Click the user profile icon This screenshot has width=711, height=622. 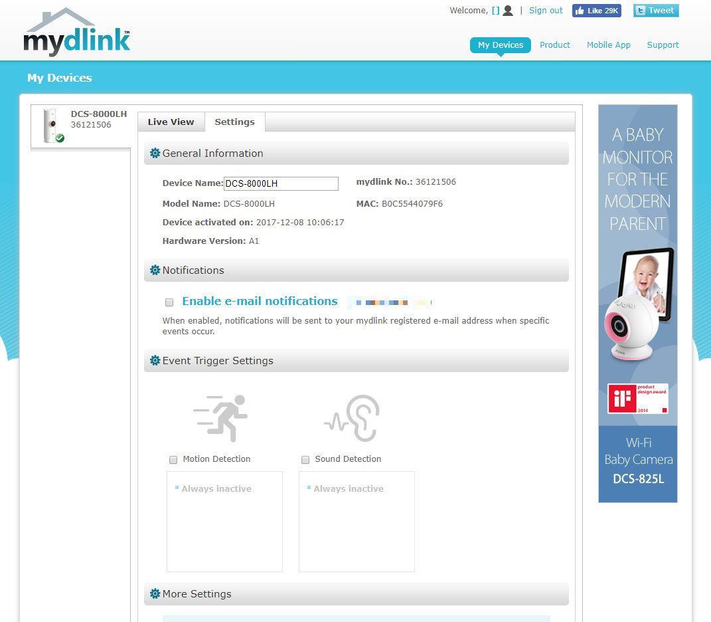(x=508, y=11)
